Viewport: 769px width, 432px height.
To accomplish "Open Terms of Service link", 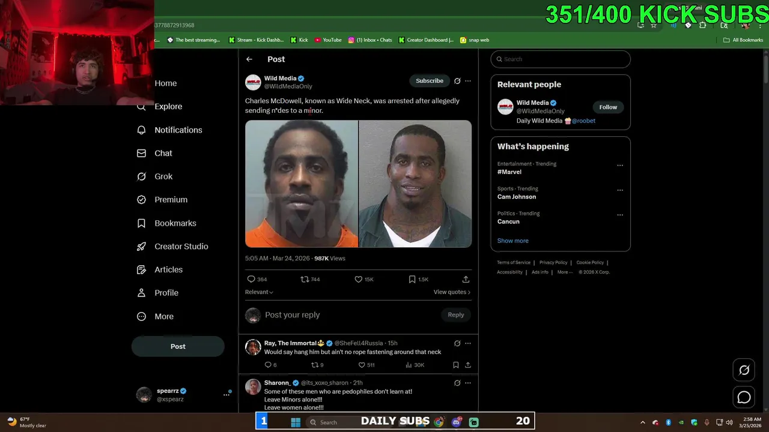I will pos(514,262).
